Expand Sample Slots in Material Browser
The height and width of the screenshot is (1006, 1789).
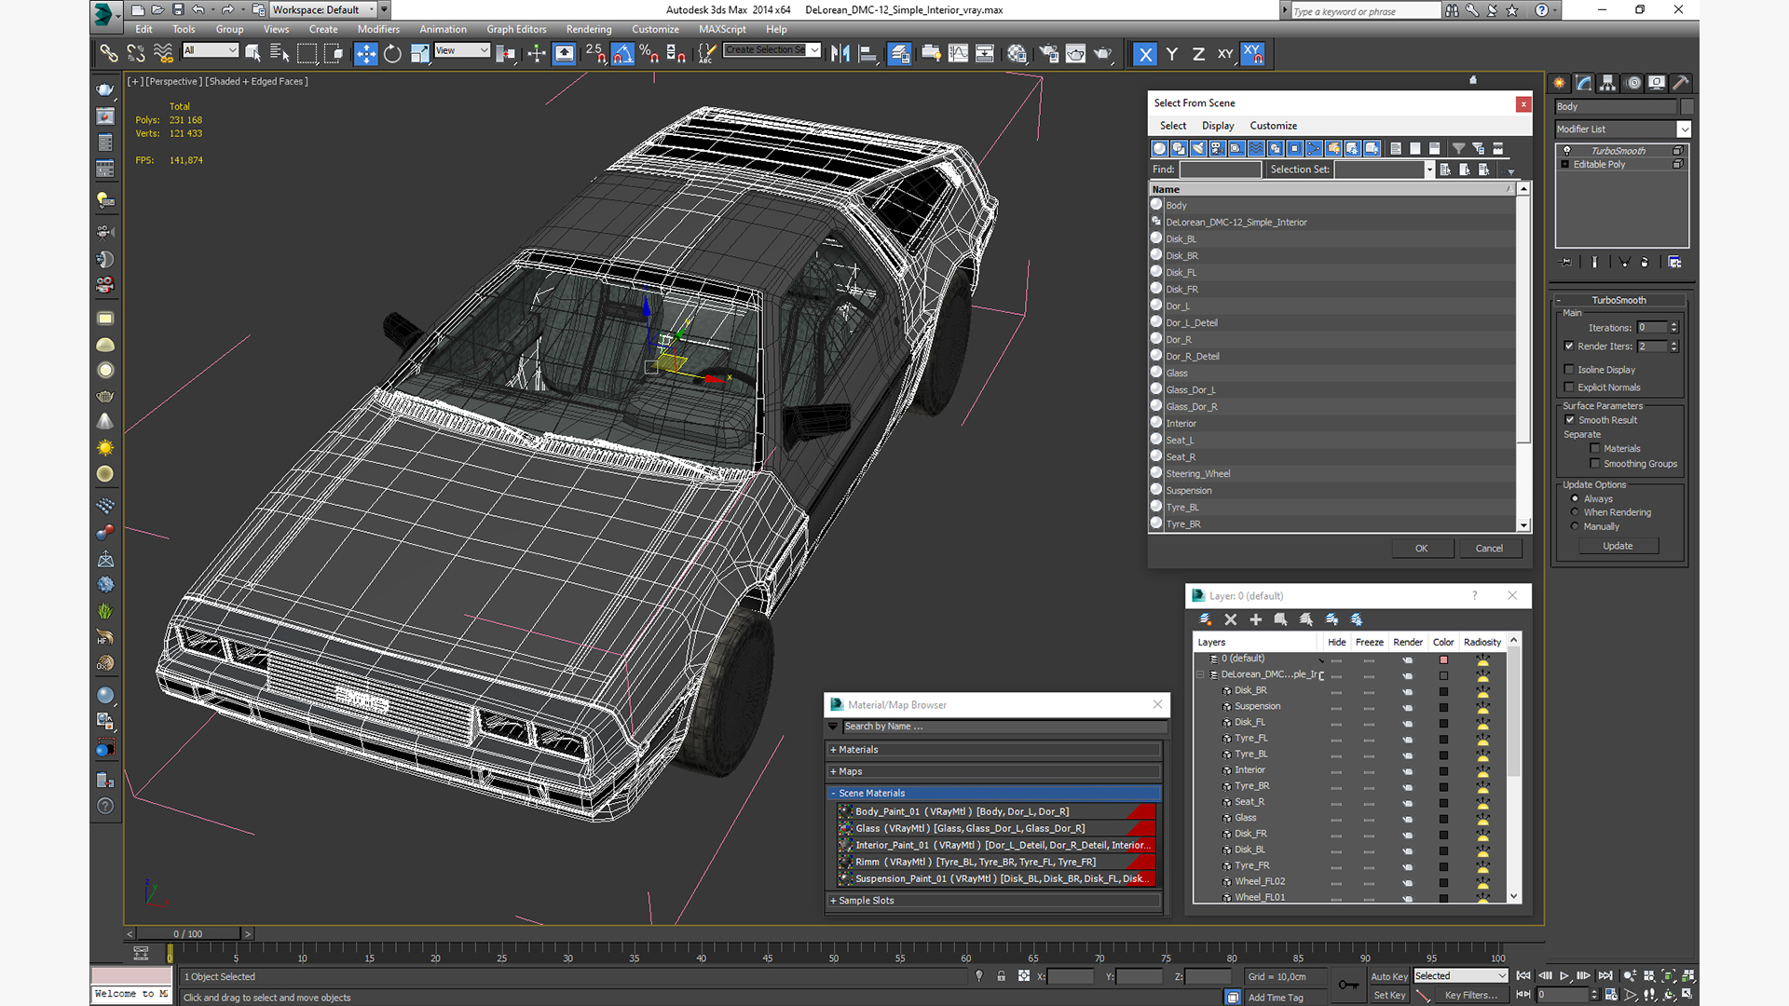(994, 901)
